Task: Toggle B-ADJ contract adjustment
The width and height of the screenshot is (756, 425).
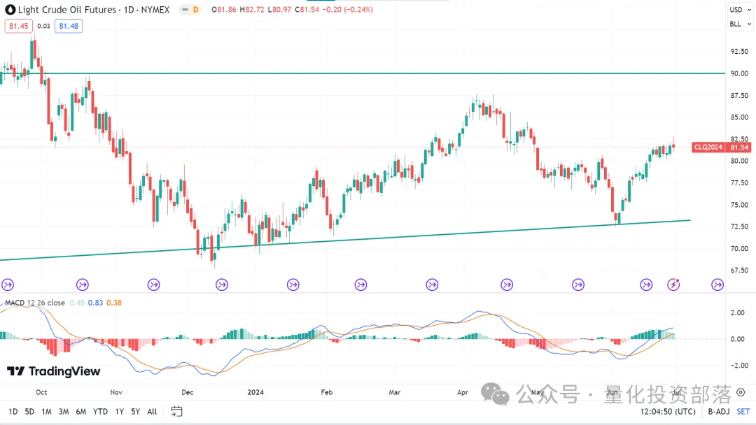Action: click(718, 412)
